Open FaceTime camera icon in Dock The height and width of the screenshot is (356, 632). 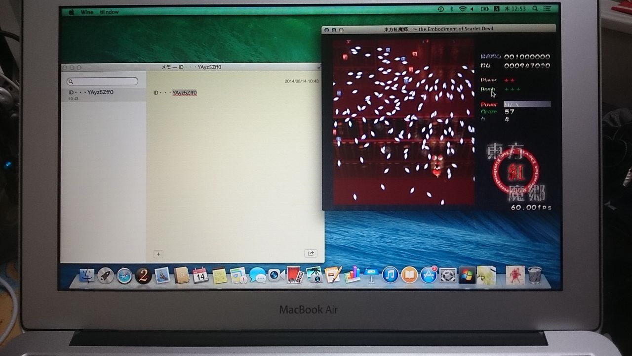click(x=276, y=275)
